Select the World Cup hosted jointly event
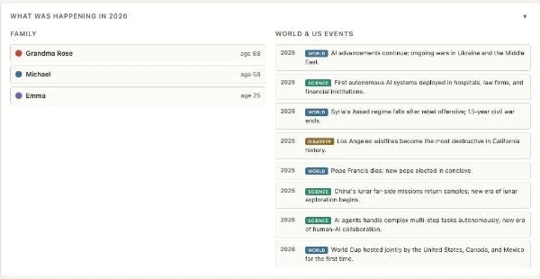The image size is (540, 279). coord(403,254)
